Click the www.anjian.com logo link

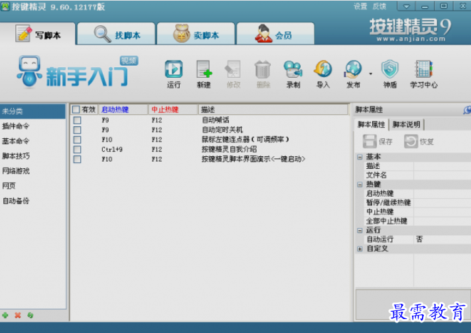(x=411, y=39)
